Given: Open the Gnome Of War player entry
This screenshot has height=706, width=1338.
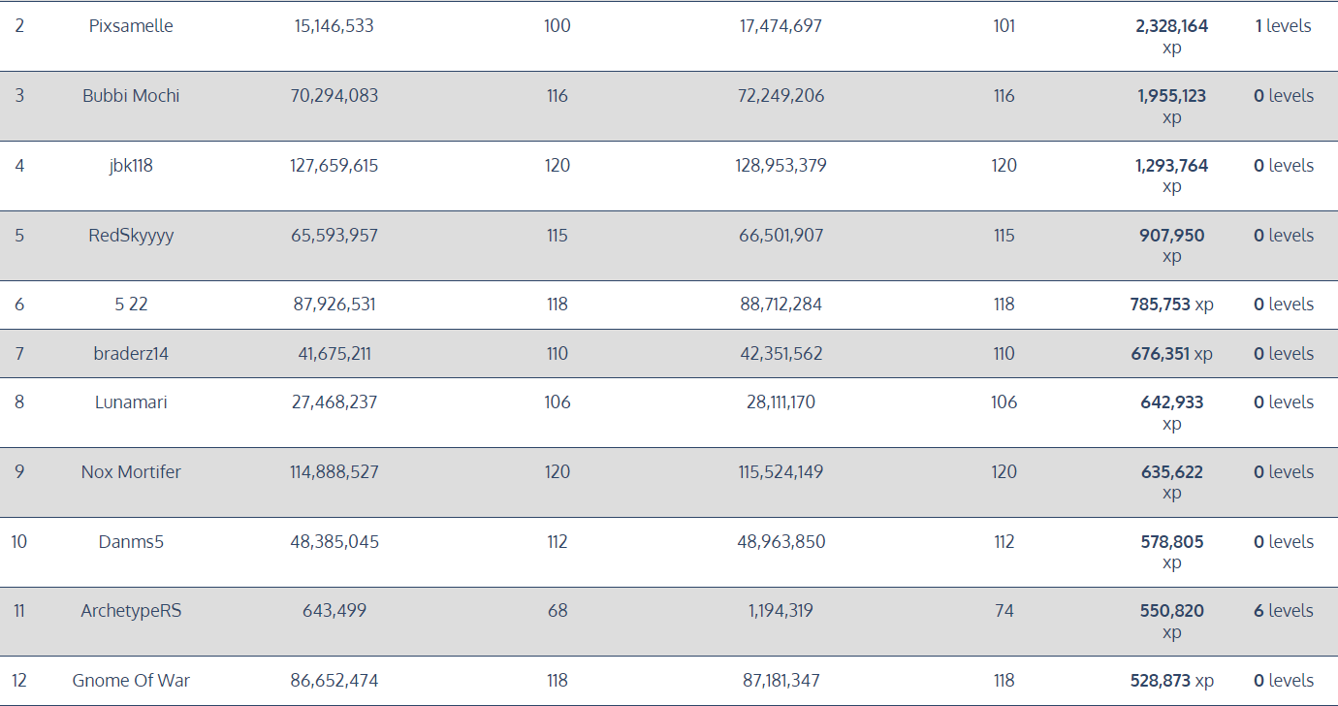Looking at the screenshot, I should (131, 681).
